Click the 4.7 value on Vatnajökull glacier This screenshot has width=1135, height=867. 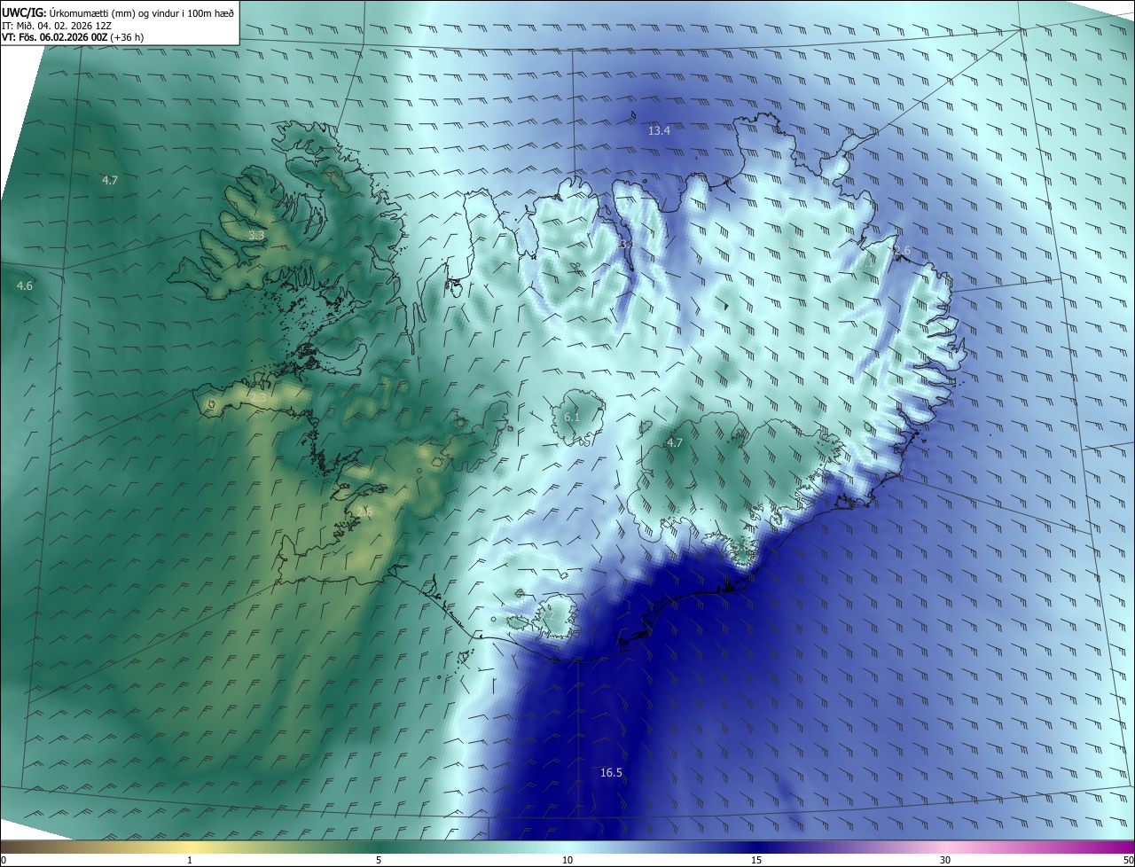point(675,442)
